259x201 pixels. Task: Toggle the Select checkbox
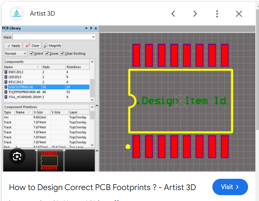pos(31,54)
